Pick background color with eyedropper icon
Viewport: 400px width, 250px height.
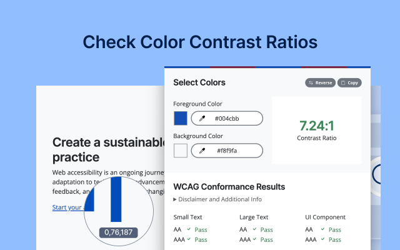pos(202,151)
